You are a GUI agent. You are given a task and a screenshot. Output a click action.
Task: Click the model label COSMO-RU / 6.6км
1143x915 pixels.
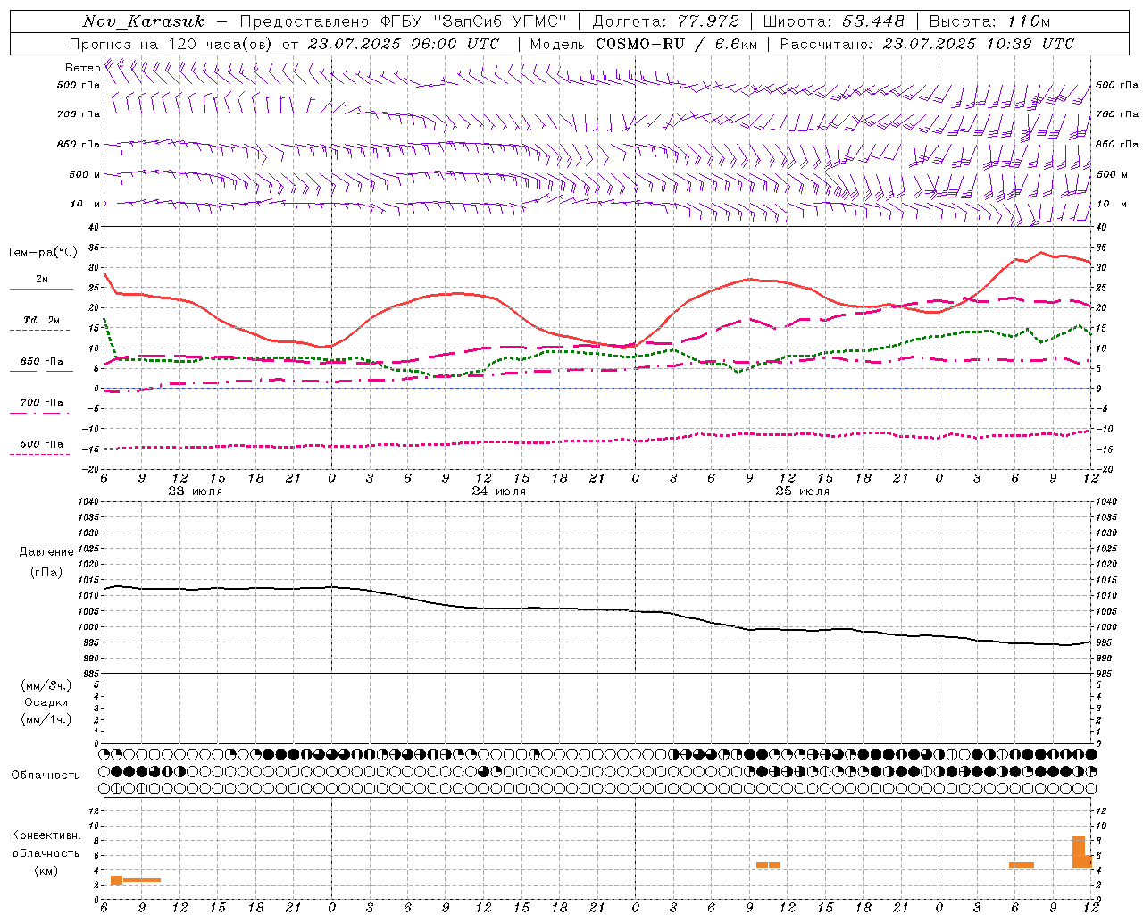coord(679,44)
